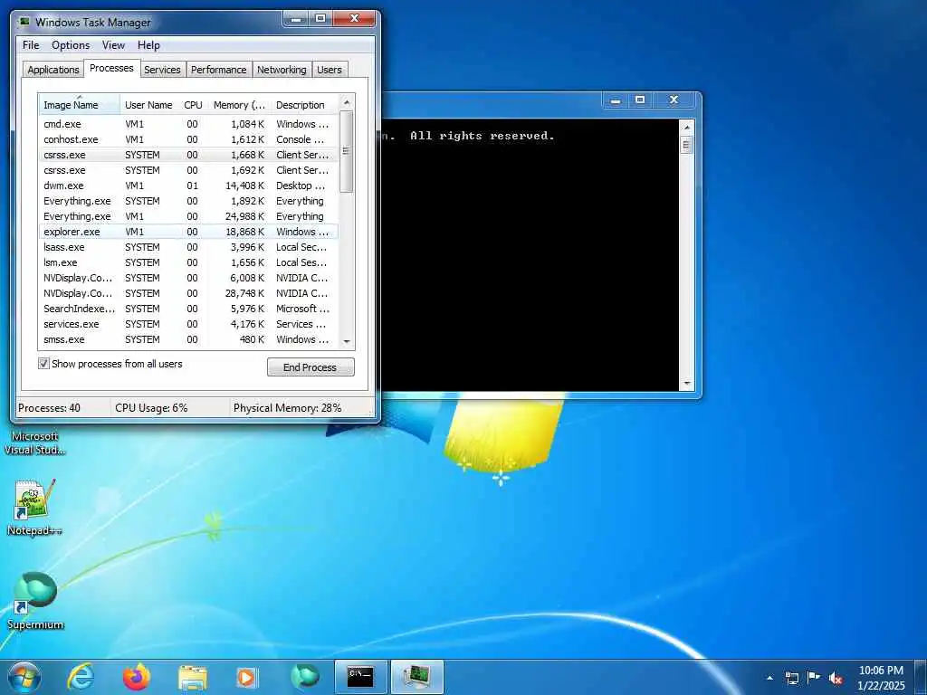This screenshot has width=927, height=695.
Task: Click Processes: 40 in status bar
Action: point(49,408)
